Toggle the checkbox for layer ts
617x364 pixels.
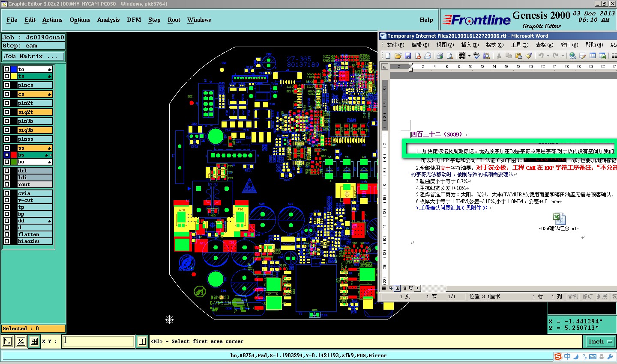tap(7, 76)
